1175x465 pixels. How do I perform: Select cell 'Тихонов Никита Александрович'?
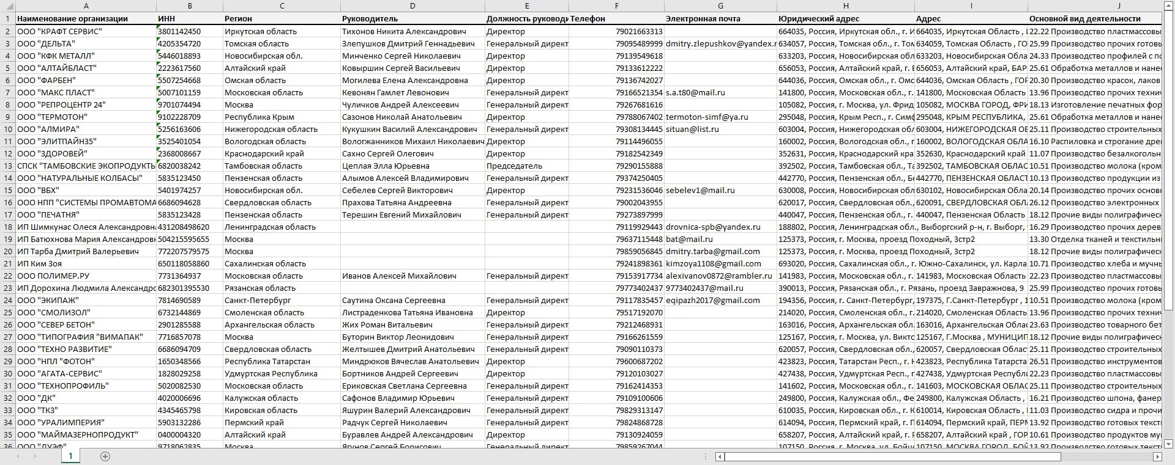click(x=412, y=31)
